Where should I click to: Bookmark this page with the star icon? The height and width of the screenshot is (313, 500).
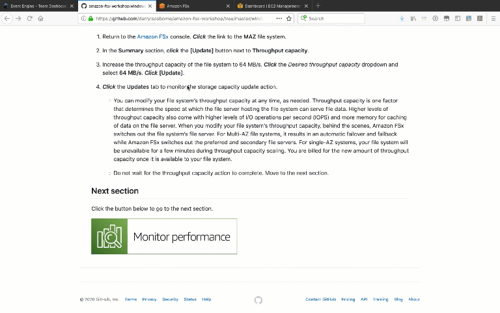289,18
